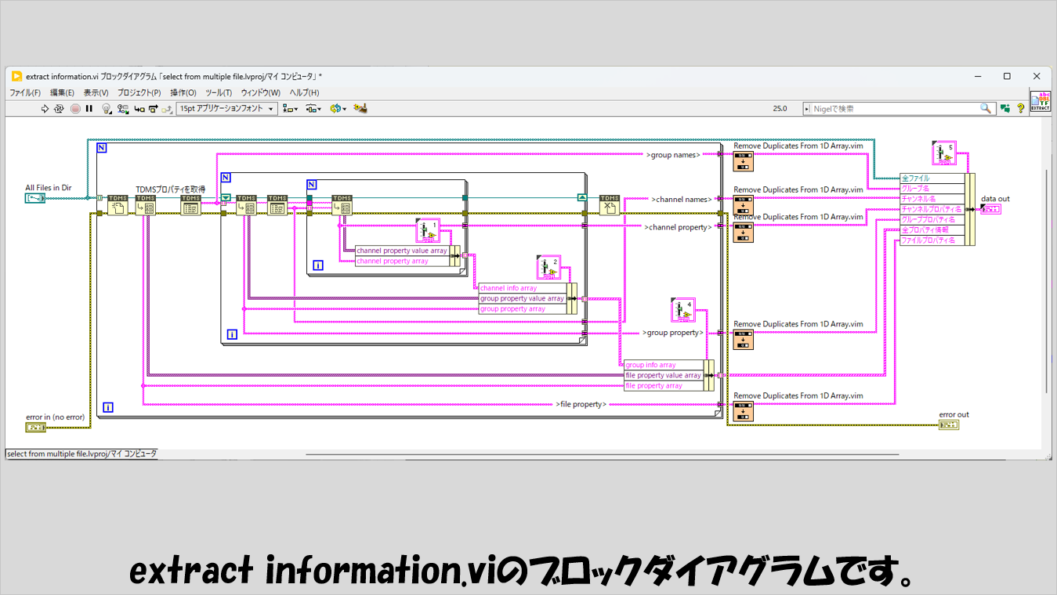
Task: Click the Clean Up Diagram icon
Action: (x=360, y=109)
